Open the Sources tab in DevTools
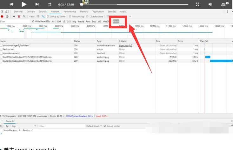Image resolution: width=233 pixels, height=150 pixels. click(43, 11)
